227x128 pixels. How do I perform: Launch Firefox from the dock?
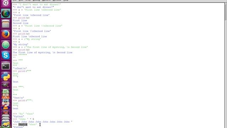click(6, 34)
